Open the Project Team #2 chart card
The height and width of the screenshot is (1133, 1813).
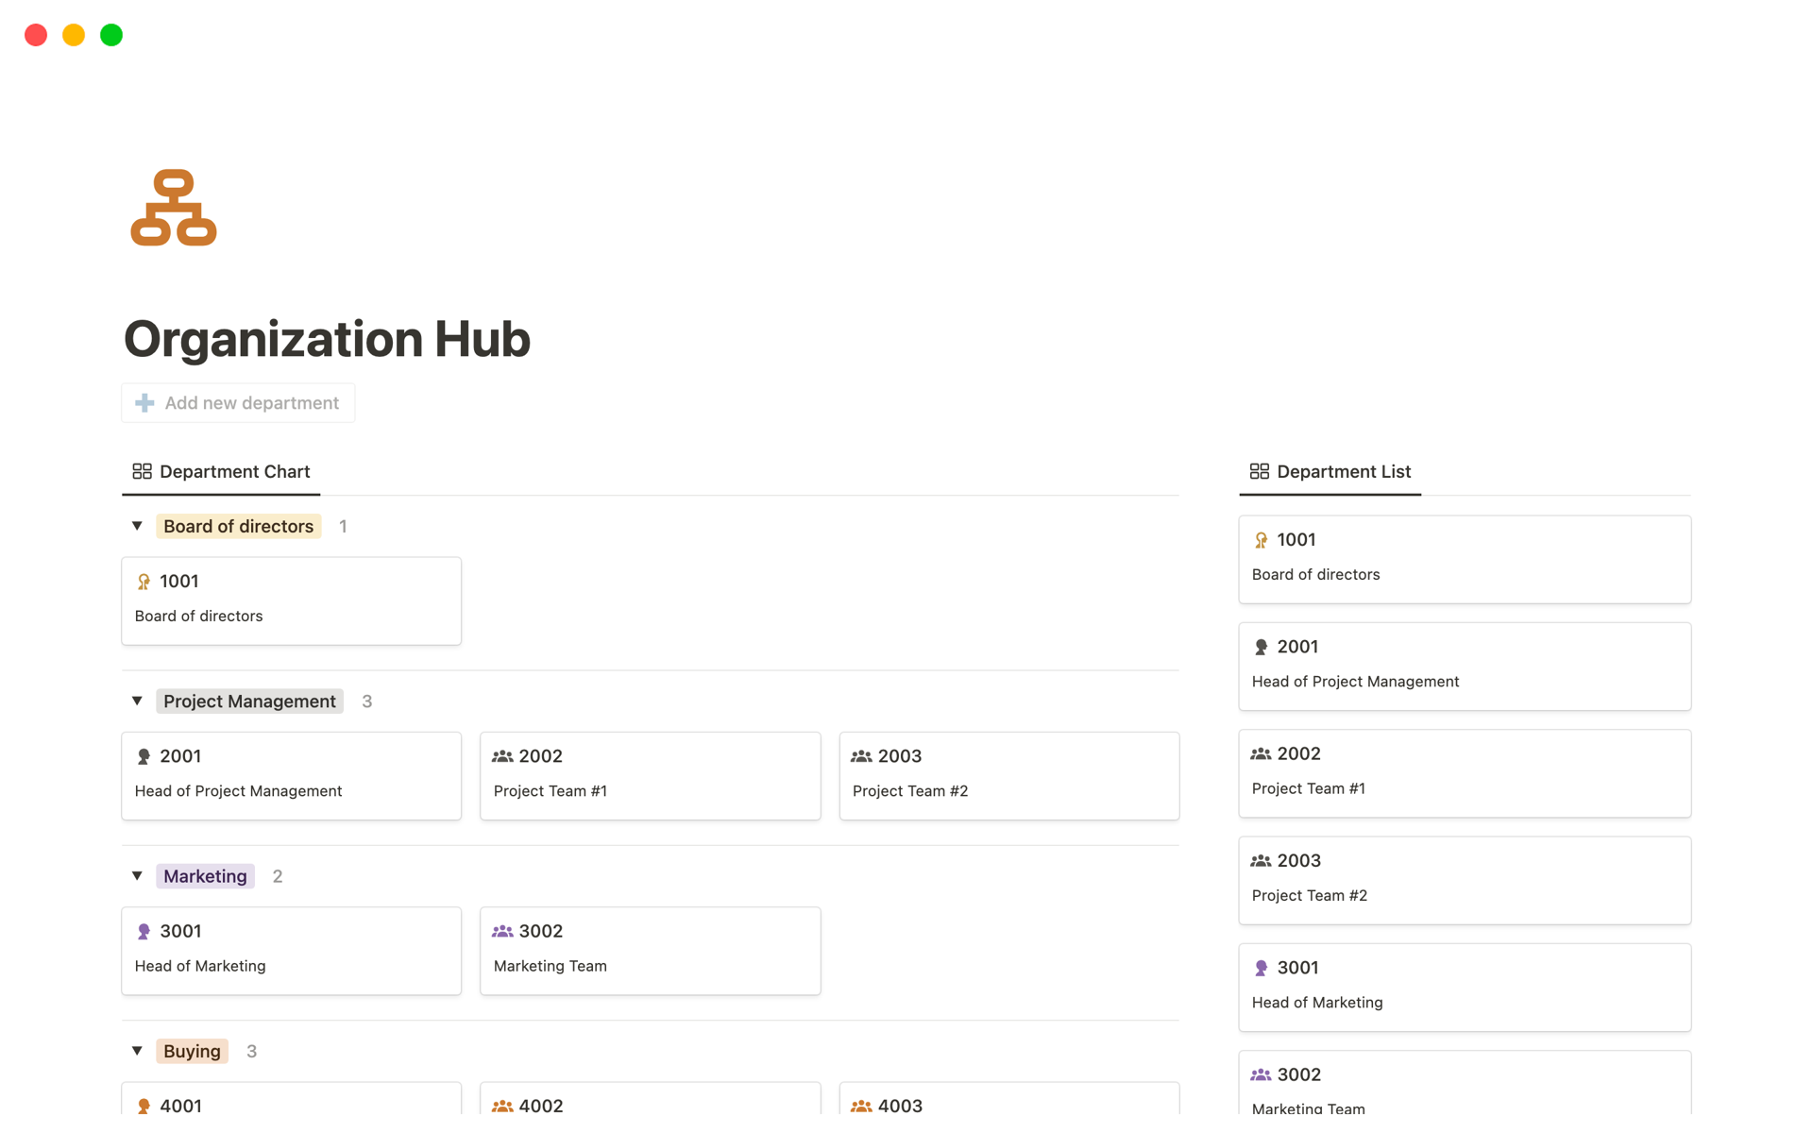tap(1008, 775)
